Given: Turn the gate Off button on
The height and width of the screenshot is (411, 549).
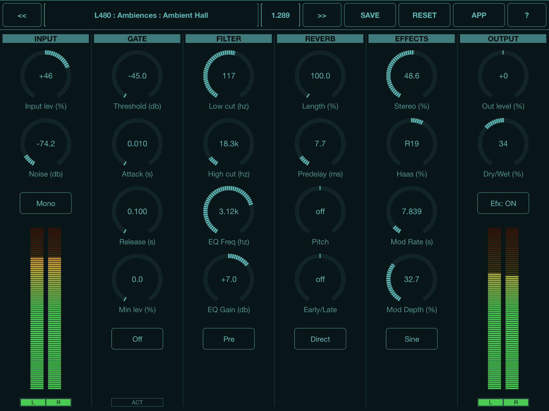Looking at the screenshot, I should coord(137,339).
